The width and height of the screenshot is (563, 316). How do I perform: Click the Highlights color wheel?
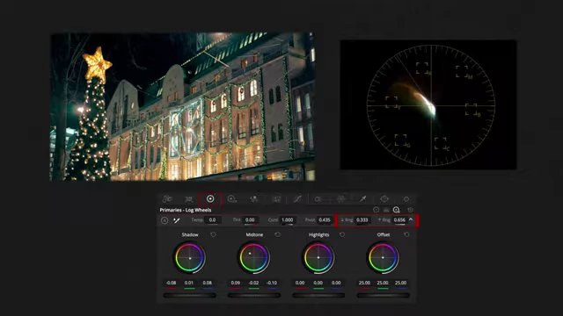tap(318, 257)
